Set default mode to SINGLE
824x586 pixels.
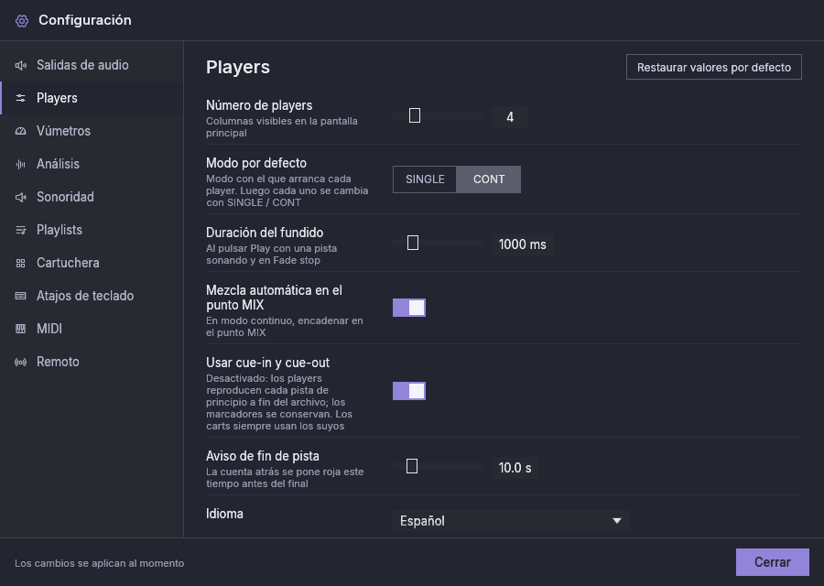pyautogui.click(x=425, y=179)
